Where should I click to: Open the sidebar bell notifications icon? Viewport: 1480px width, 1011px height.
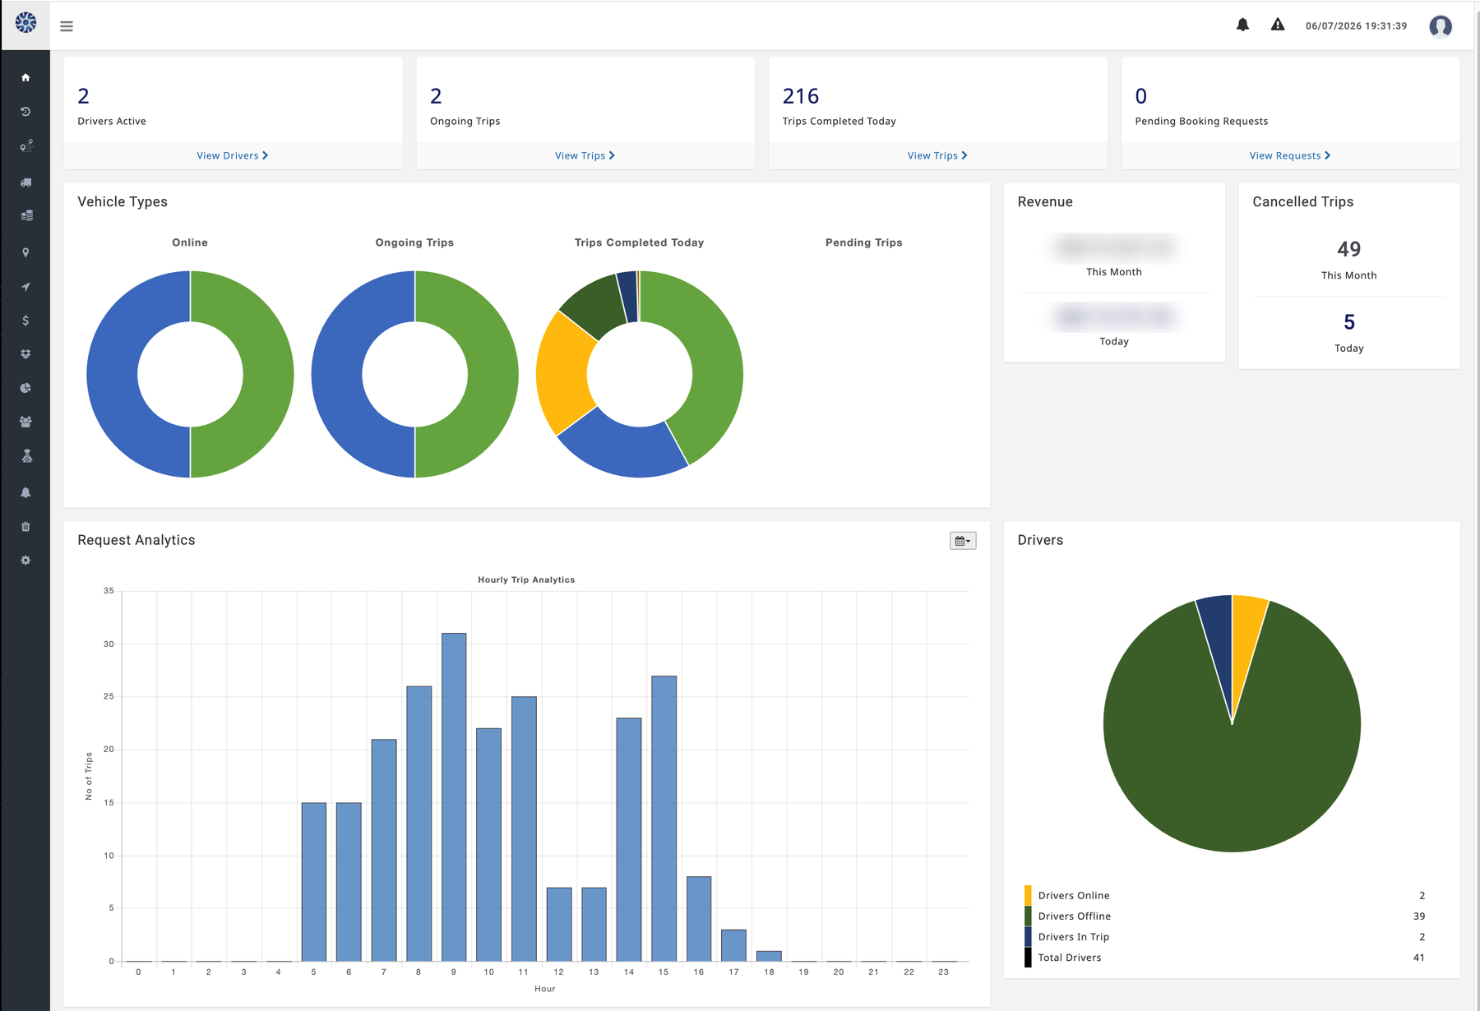(25, 492)
